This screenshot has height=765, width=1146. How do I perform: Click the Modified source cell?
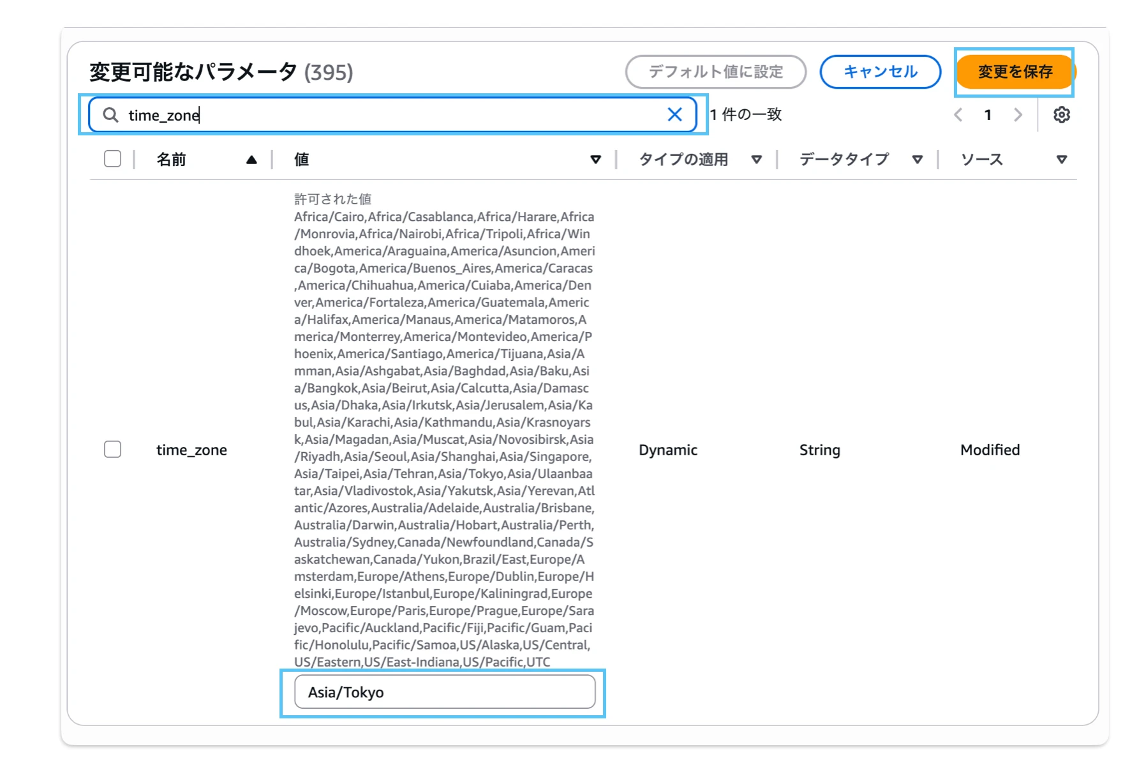(990, 450)
